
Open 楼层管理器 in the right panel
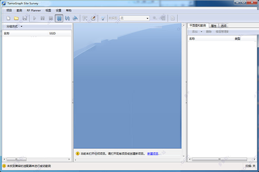(222, 32)
